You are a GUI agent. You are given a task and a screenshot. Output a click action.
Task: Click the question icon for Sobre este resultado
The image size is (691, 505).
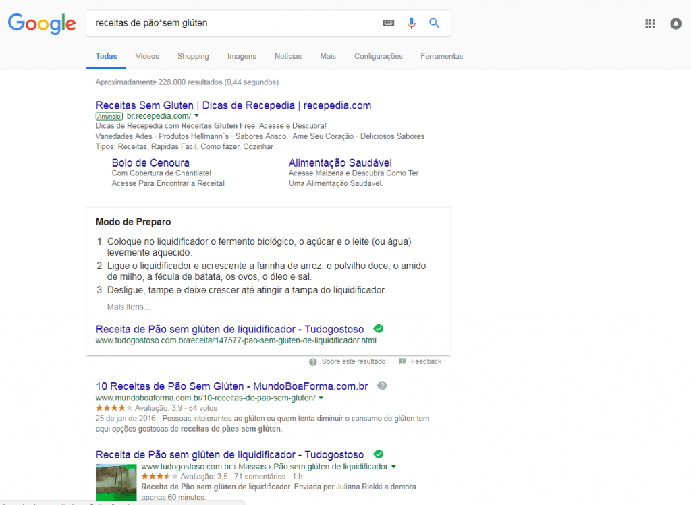click(313, 362)
